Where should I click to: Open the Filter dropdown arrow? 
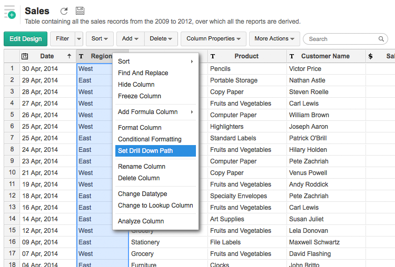[x=79, y=39]
